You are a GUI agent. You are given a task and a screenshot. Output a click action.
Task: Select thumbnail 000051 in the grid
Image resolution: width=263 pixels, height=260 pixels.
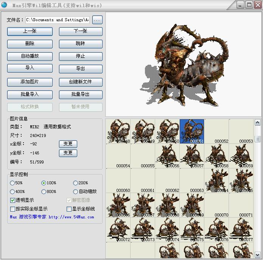pos(192,131)
